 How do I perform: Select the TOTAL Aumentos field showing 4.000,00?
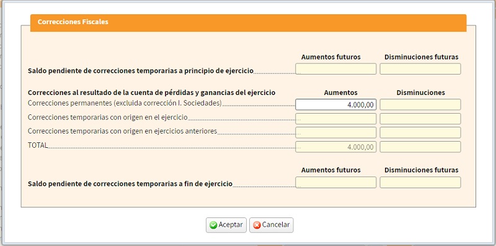[335, 147]
